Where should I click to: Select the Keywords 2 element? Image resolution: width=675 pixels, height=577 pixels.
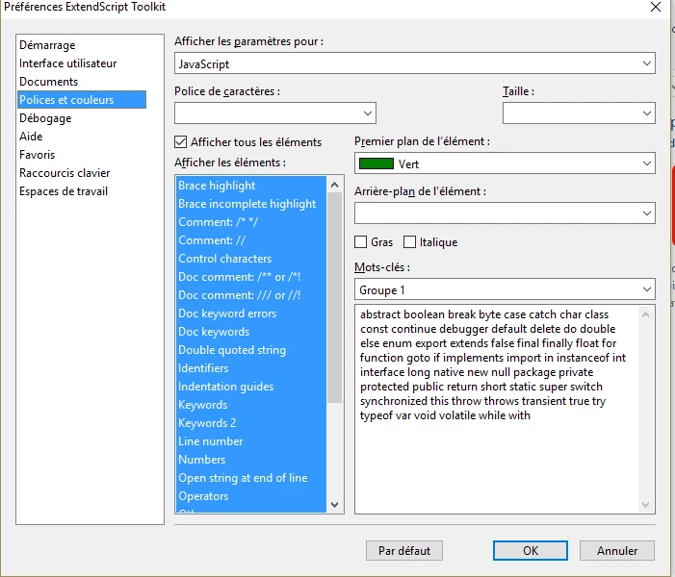(x=251, y=423)
